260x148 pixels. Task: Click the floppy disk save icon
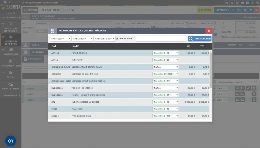click(239, 10)
